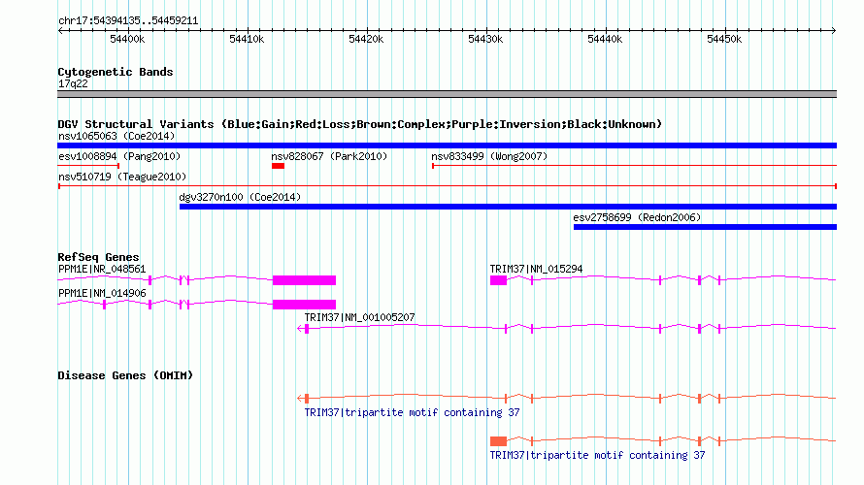The width and height of the screenshot is (864, 485).
Task: Click the arrowhead end of the upper OMIM TRIM37 gene
Action: [303, 398]
